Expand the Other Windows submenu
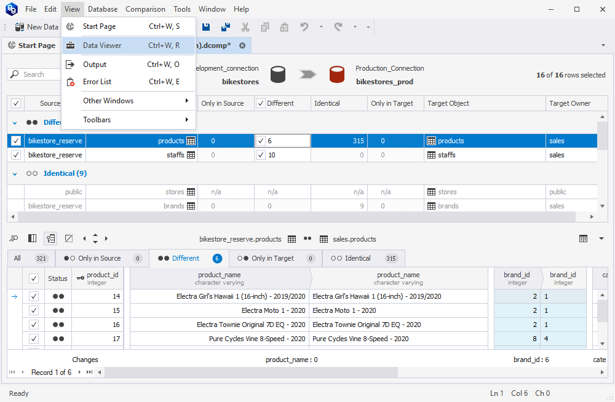 point(129,101)
